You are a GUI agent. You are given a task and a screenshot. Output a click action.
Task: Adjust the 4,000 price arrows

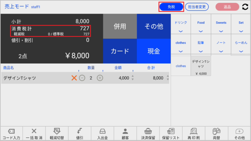pyautogui.click(x=133, y=78)
